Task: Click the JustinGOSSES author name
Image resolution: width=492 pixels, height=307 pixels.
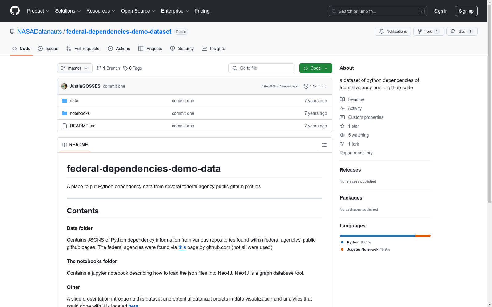Action: [x=85, y=86]
